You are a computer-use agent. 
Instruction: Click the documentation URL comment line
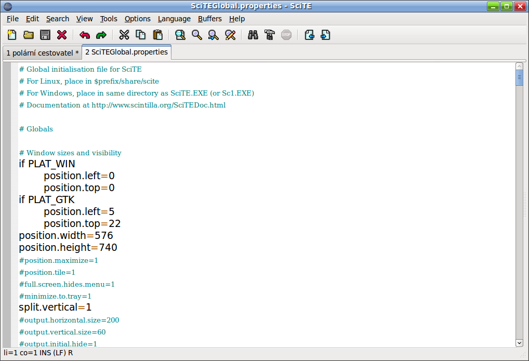point(123,105)
